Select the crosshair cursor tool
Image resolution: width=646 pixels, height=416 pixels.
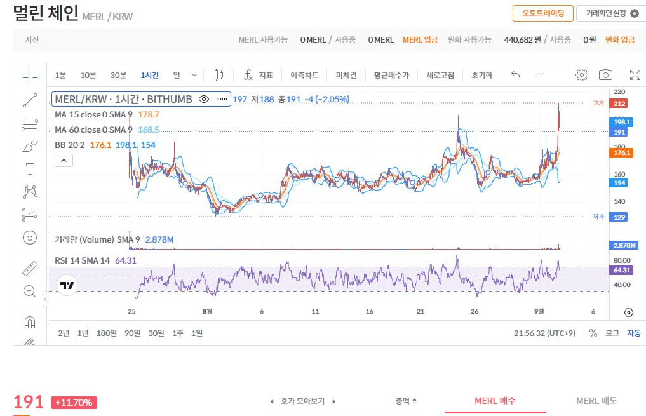[30, 77]
